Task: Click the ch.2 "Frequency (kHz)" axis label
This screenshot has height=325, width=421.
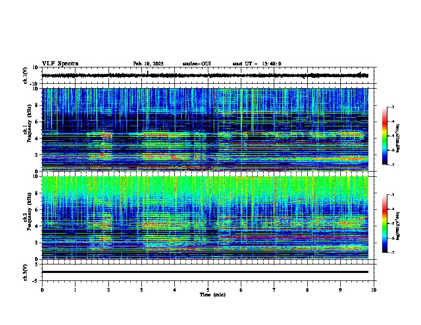Action: [29, 211]
